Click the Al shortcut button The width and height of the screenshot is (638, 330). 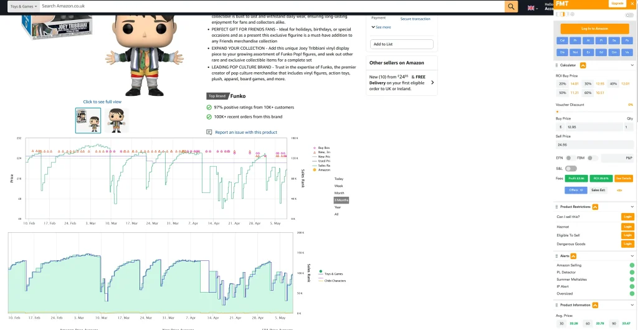tap(588, 40)
